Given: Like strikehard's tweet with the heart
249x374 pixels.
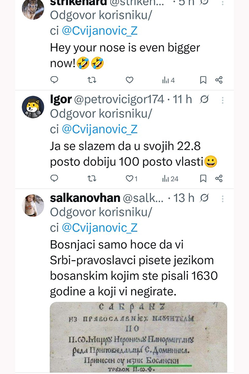Looking at the screenshot, I should click(x=129, y=80).
